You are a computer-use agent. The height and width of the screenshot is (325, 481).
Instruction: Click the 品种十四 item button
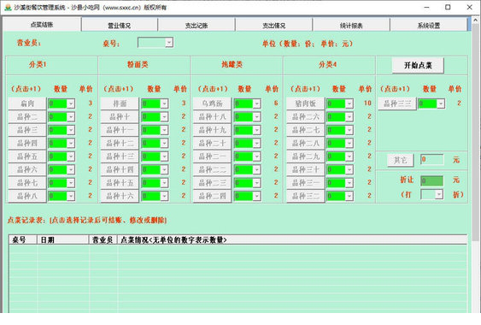(120, 169)
